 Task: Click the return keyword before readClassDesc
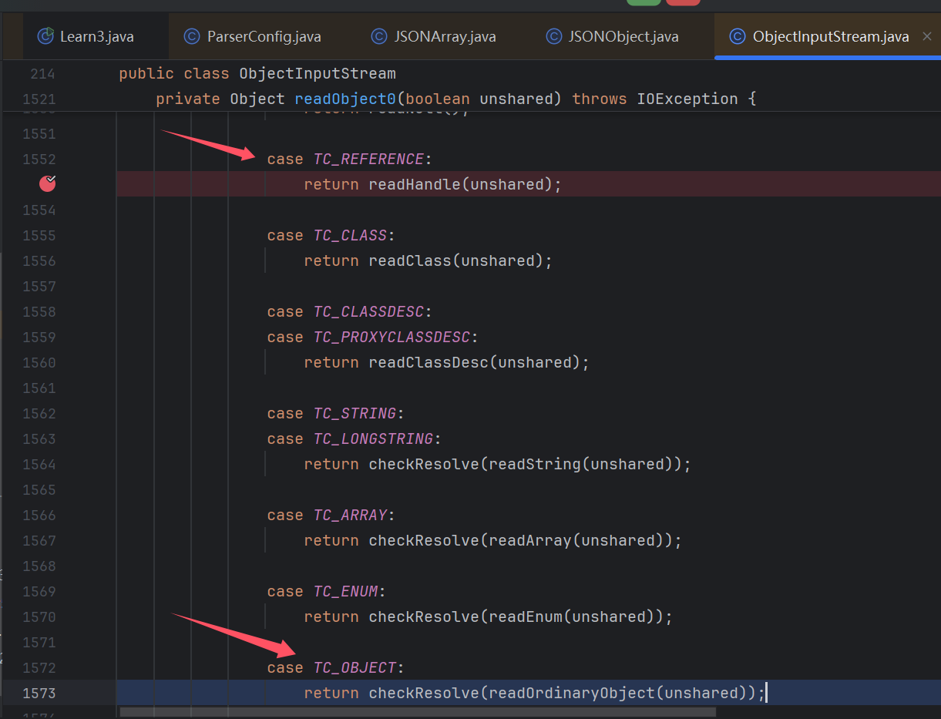click(331, 362)
